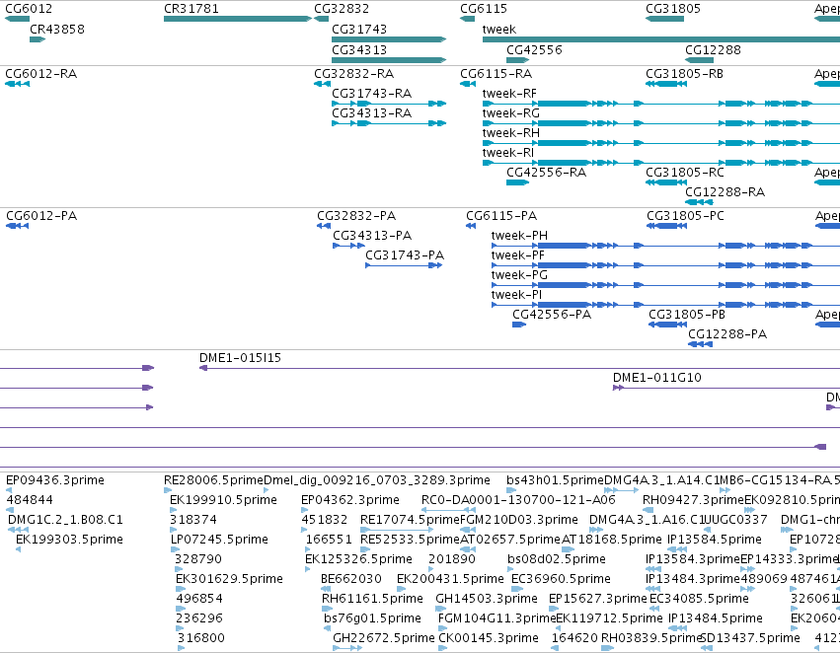Click the CG42556 gene label
This screenshot has width=840, height=653.
point(534,49)
